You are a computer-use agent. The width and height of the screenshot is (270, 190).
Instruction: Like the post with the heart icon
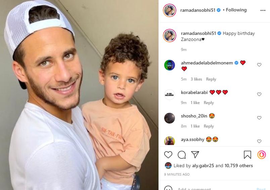(x=168, y=154)
